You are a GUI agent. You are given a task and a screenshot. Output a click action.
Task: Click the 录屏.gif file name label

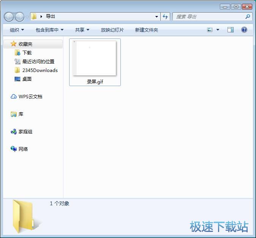click(x=95, y=81)
